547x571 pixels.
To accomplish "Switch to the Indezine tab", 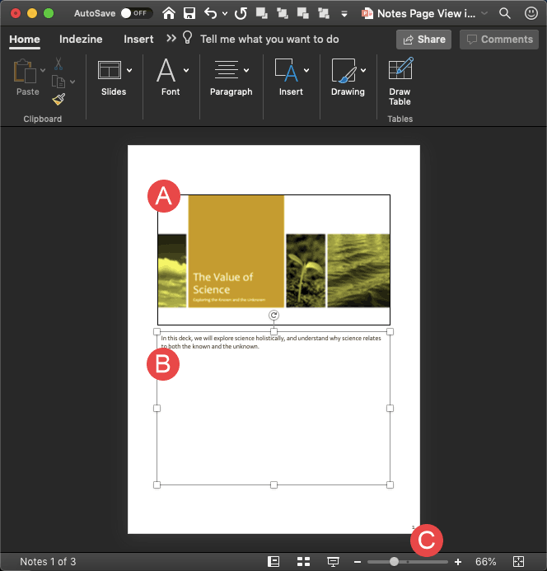I will (81, 40).
